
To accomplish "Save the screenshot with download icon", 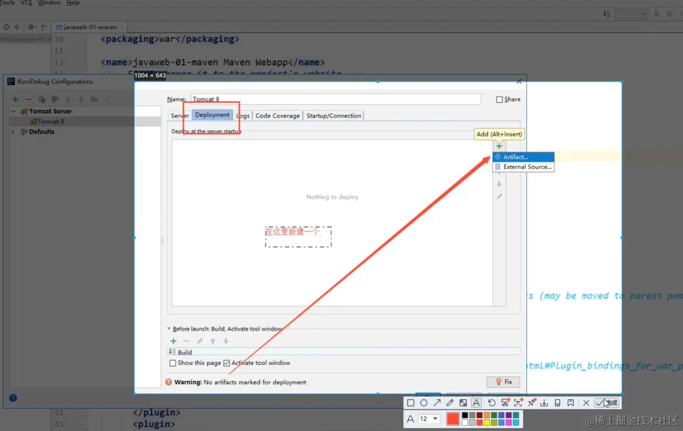I will [x=544, y=403].
